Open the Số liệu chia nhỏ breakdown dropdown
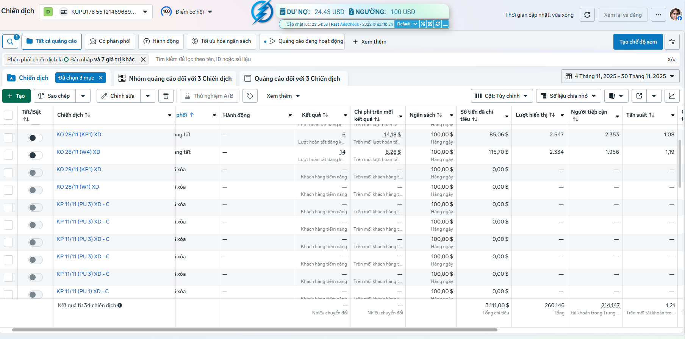 coord(568,96)
